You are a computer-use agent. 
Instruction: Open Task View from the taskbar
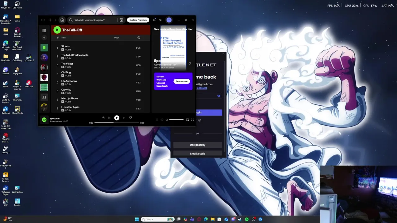179,219
